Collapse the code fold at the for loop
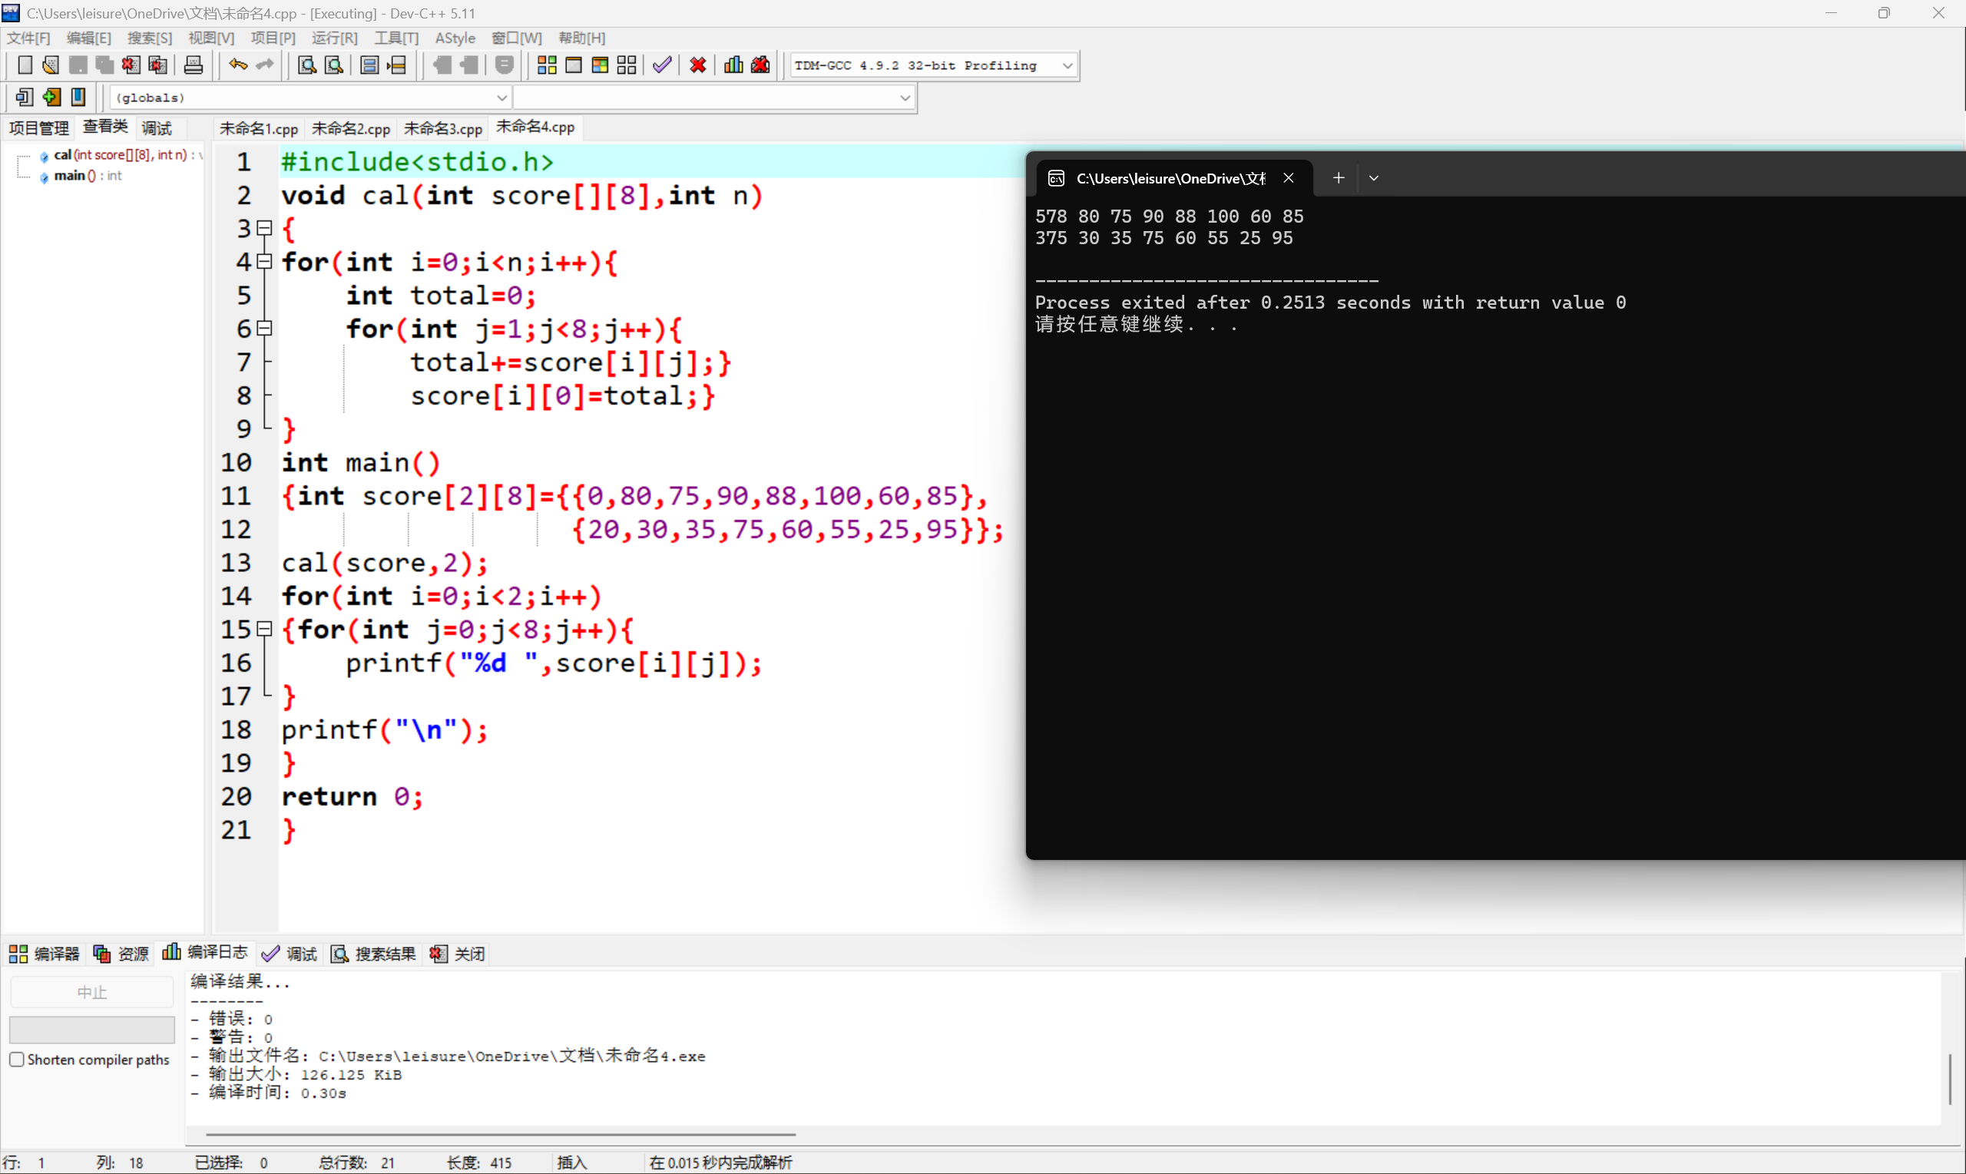 click(265, 261)
